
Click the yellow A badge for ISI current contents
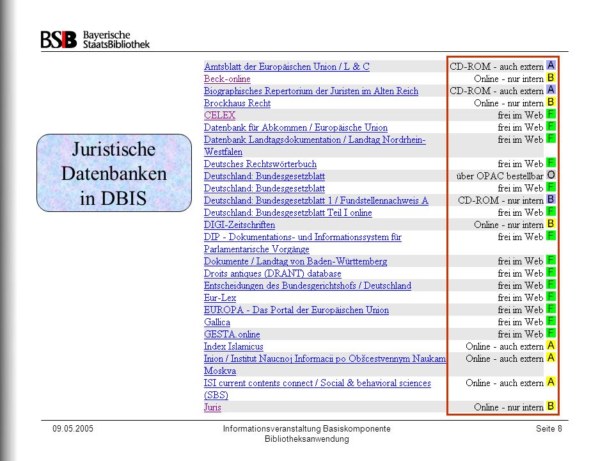[551, 382]
